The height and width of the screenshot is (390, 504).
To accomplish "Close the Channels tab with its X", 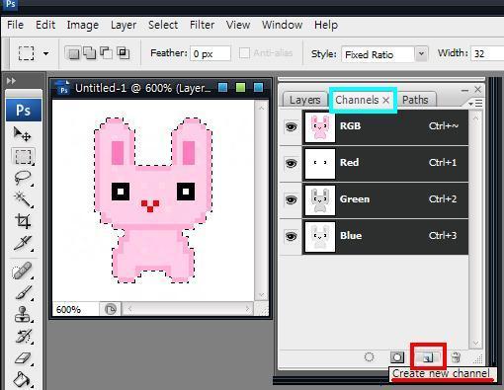I will point(386,101).
